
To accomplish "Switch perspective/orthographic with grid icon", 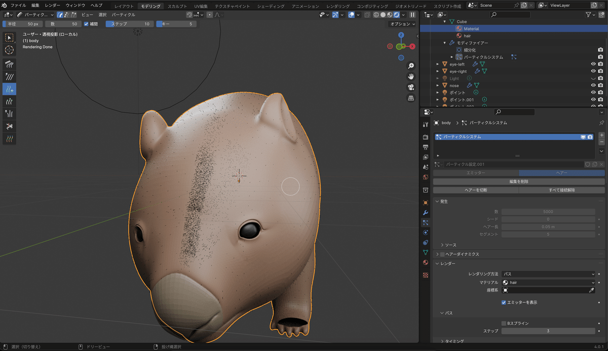I will pos(411,98).
